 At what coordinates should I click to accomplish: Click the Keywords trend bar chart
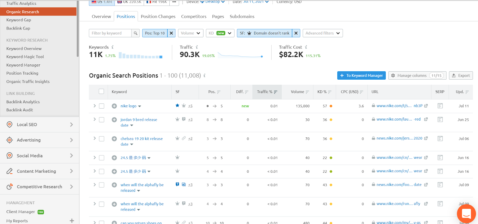[x=140, y=55]
